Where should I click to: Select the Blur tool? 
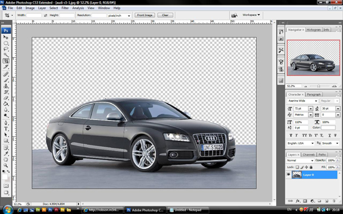pos(6,110)
